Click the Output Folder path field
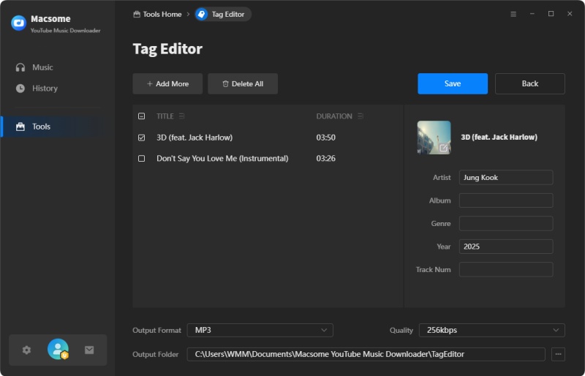Image resolution: width=585 pixels, height=376 pixels. point(366,354)
